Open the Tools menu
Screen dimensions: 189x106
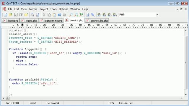[53, 9]
